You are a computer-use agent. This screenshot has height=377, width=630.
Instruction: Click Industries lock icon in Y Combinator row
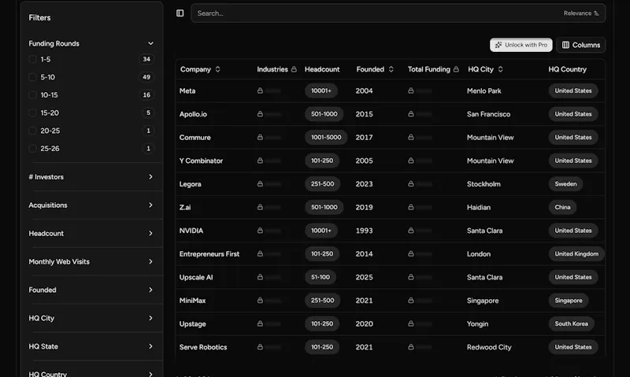pos(260,161)
